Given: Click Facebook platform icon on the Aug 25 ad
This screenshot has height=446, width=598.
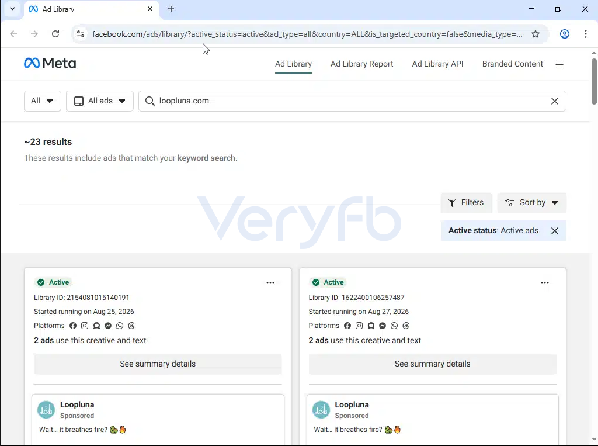Looking at the screenshot, I should [73, 326].
